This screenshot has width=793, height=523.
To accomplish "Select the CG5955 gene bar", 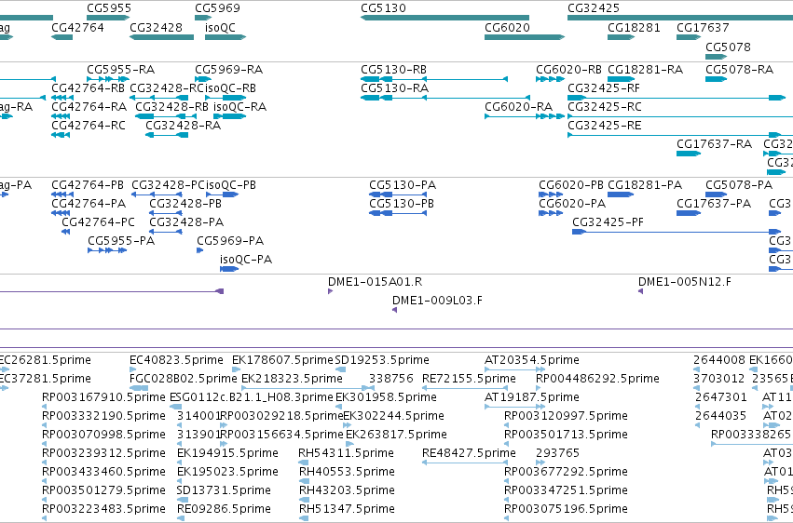I will [x=108, y=18].
